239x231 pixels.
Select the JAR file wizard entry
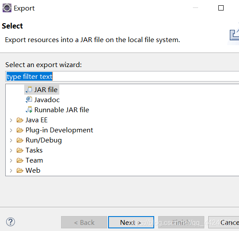[42, 89]
